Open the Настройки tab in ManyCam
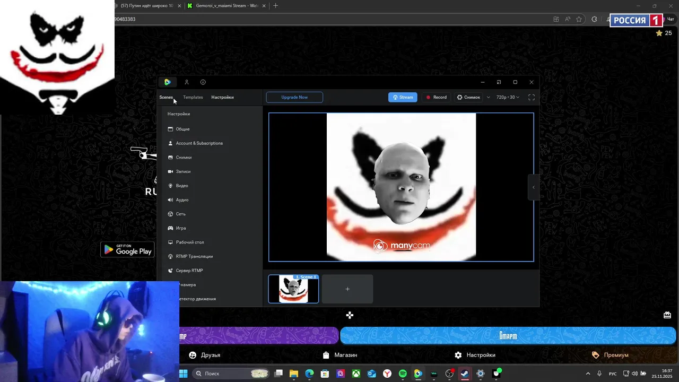 click(x=222, y=97)
